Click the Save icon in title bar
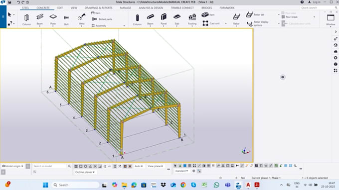The width and height of the screenshot is (339, 190). click(10, 2)
